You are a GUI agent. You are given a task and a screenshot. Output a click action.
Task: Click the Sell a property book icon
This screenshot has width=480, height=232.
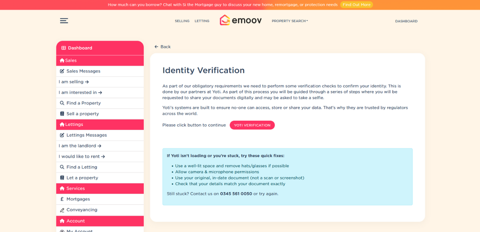click(62, 114)
